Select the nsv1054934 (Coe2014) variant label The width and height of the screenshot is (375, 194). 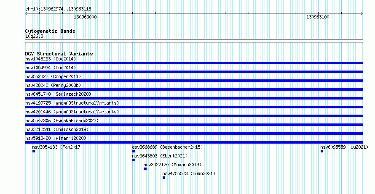51,68
